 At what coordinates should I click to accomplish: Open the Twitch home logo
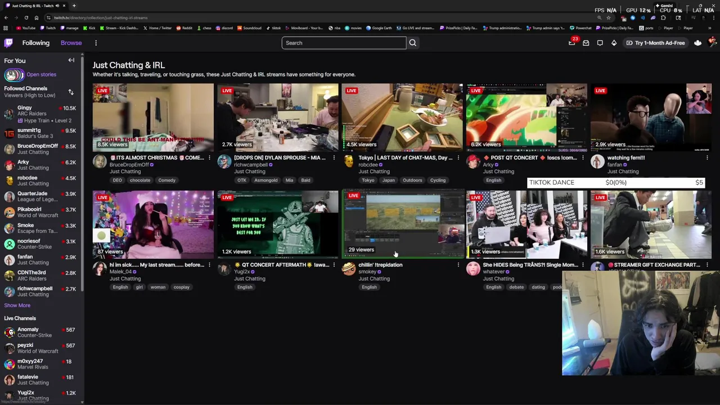pos(8,43)
